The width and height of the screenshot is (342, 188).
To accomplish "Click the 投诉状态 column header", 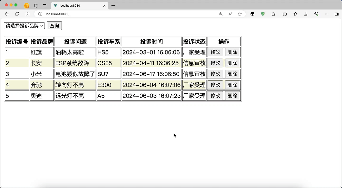I will [194, 41].
